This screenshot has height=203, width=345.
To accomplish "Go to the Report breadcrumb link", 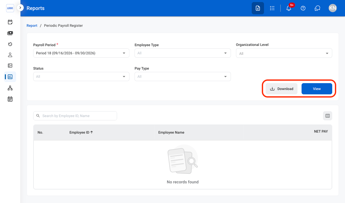I will tap(32, 26).
